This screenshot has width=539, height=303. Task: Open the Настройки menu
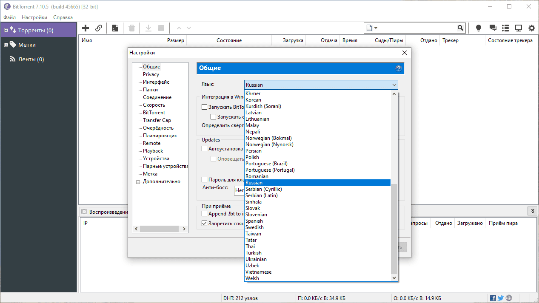coord(34,17)
